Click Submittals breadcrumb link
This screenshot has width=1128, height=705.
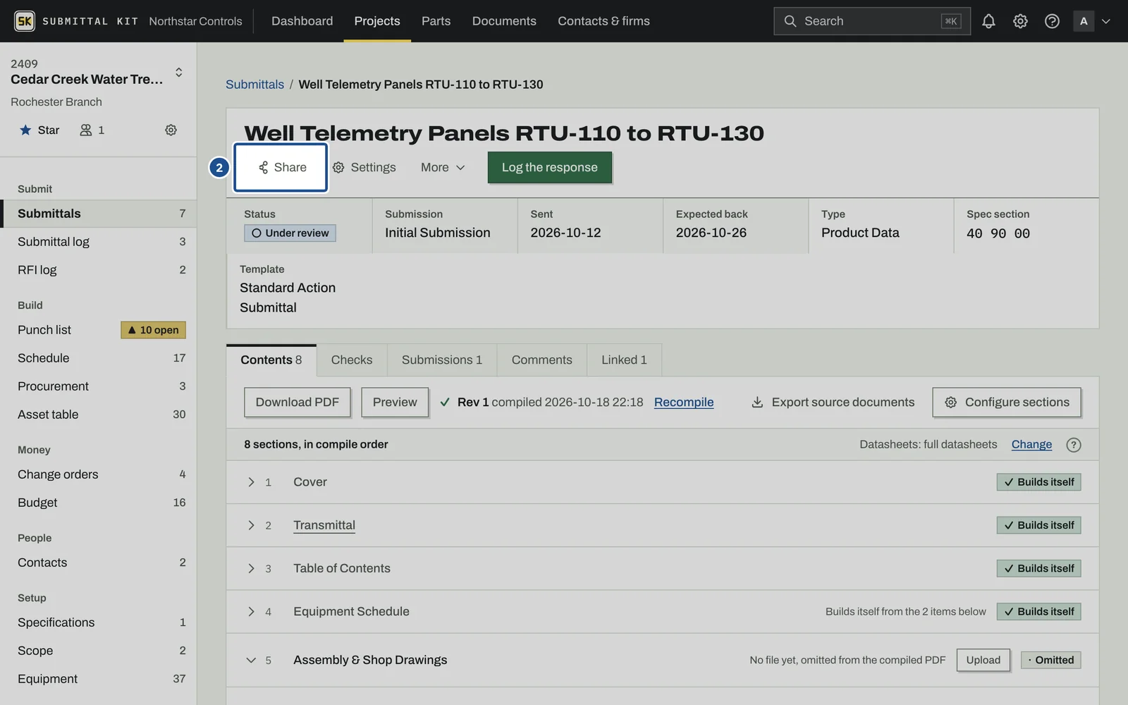tap(255, 85)
